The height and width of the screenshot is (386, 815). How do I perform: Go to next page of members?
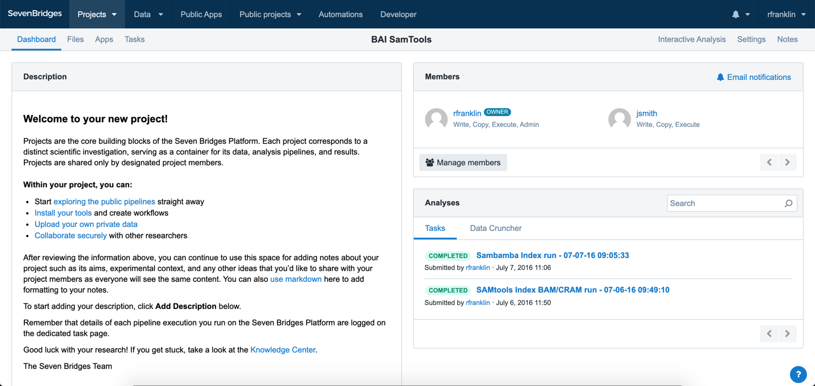[787, 162]
